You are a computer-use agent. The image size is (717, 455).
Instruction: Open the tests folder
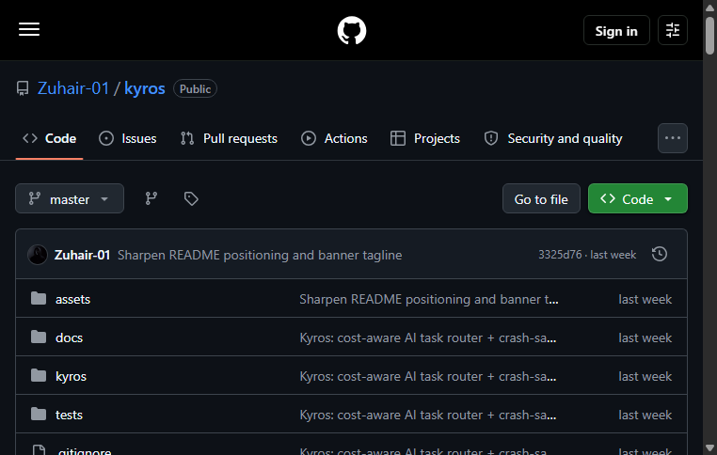pyautogui.click(x=69, y=415)
